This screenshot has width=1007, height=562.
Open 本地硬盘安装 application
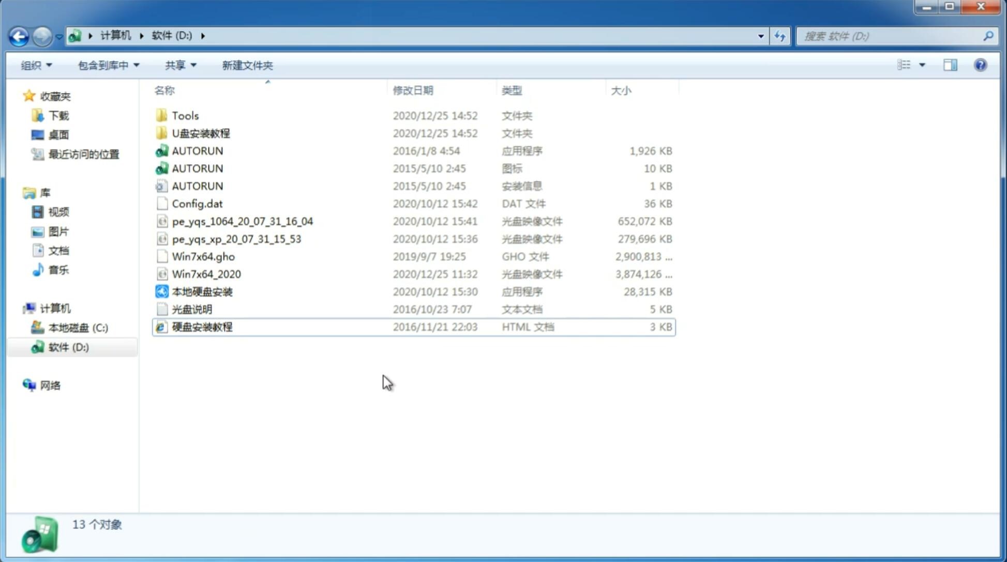point(202,291)
